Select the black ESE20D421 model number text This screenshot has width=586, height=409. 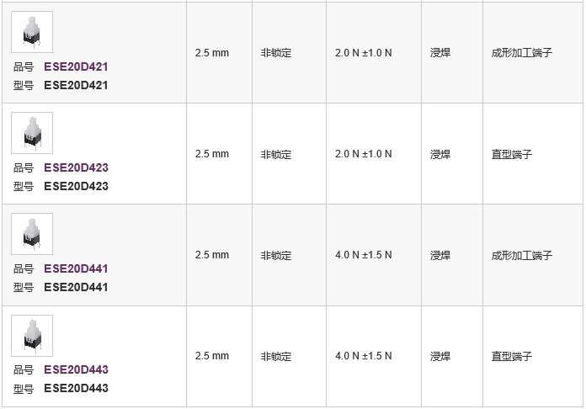click(x=76, y=86)
